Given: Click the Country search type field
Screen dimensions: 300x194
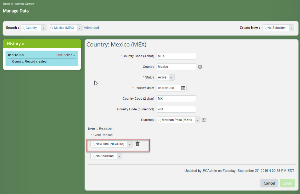Looking at the screenshot, I should 33,28.
